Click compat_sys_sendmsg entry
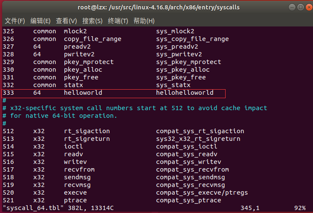This screenshot has height=213, width=313. click(x=191, y=178)
